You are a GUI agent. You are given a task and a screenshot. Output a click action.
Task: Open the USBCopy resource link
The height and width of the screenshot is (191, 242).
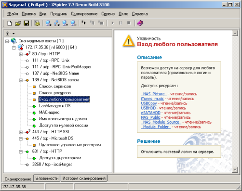[149, 103]
